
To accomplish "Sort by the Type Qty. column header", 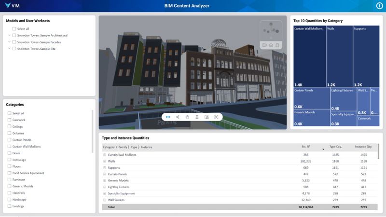I will coord(335,147).
